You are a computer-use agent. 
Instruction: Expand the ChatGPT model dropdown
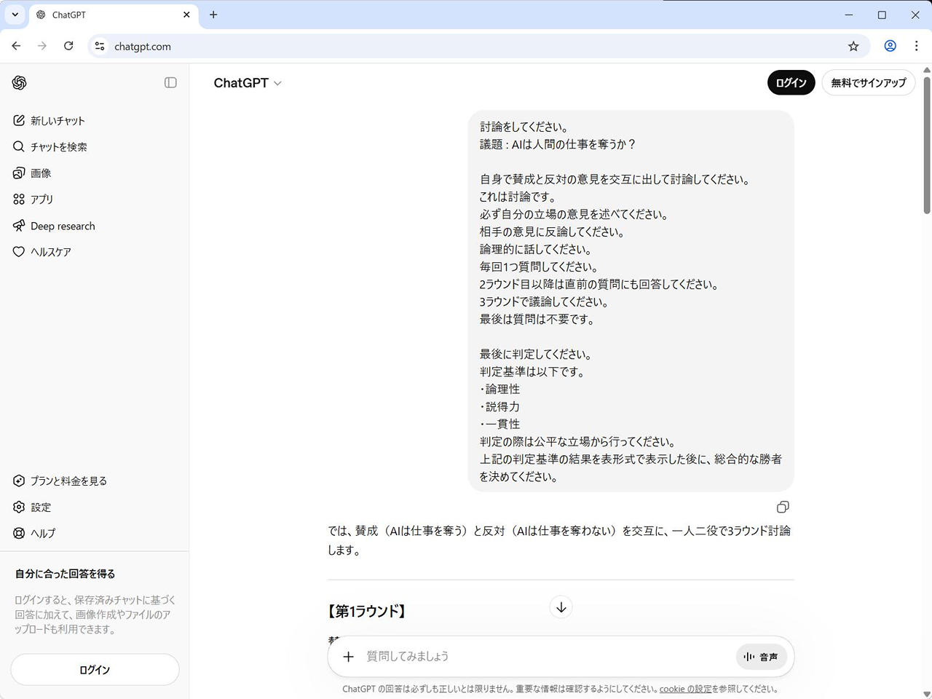[x=248, y=83]
